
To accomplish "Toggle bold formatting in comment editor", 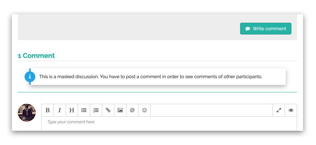I will (x=48, y=110).
